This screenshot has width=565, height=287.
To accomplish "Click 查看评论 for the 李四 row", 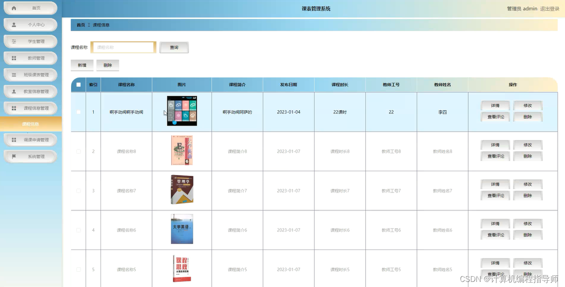I will [495, 117].
